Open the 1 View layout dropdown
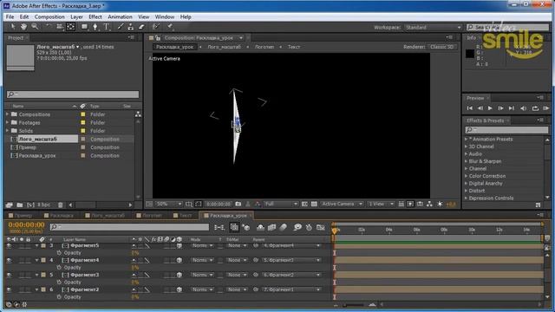The height and width of the screenshot is (312, 555). [381, 205]
